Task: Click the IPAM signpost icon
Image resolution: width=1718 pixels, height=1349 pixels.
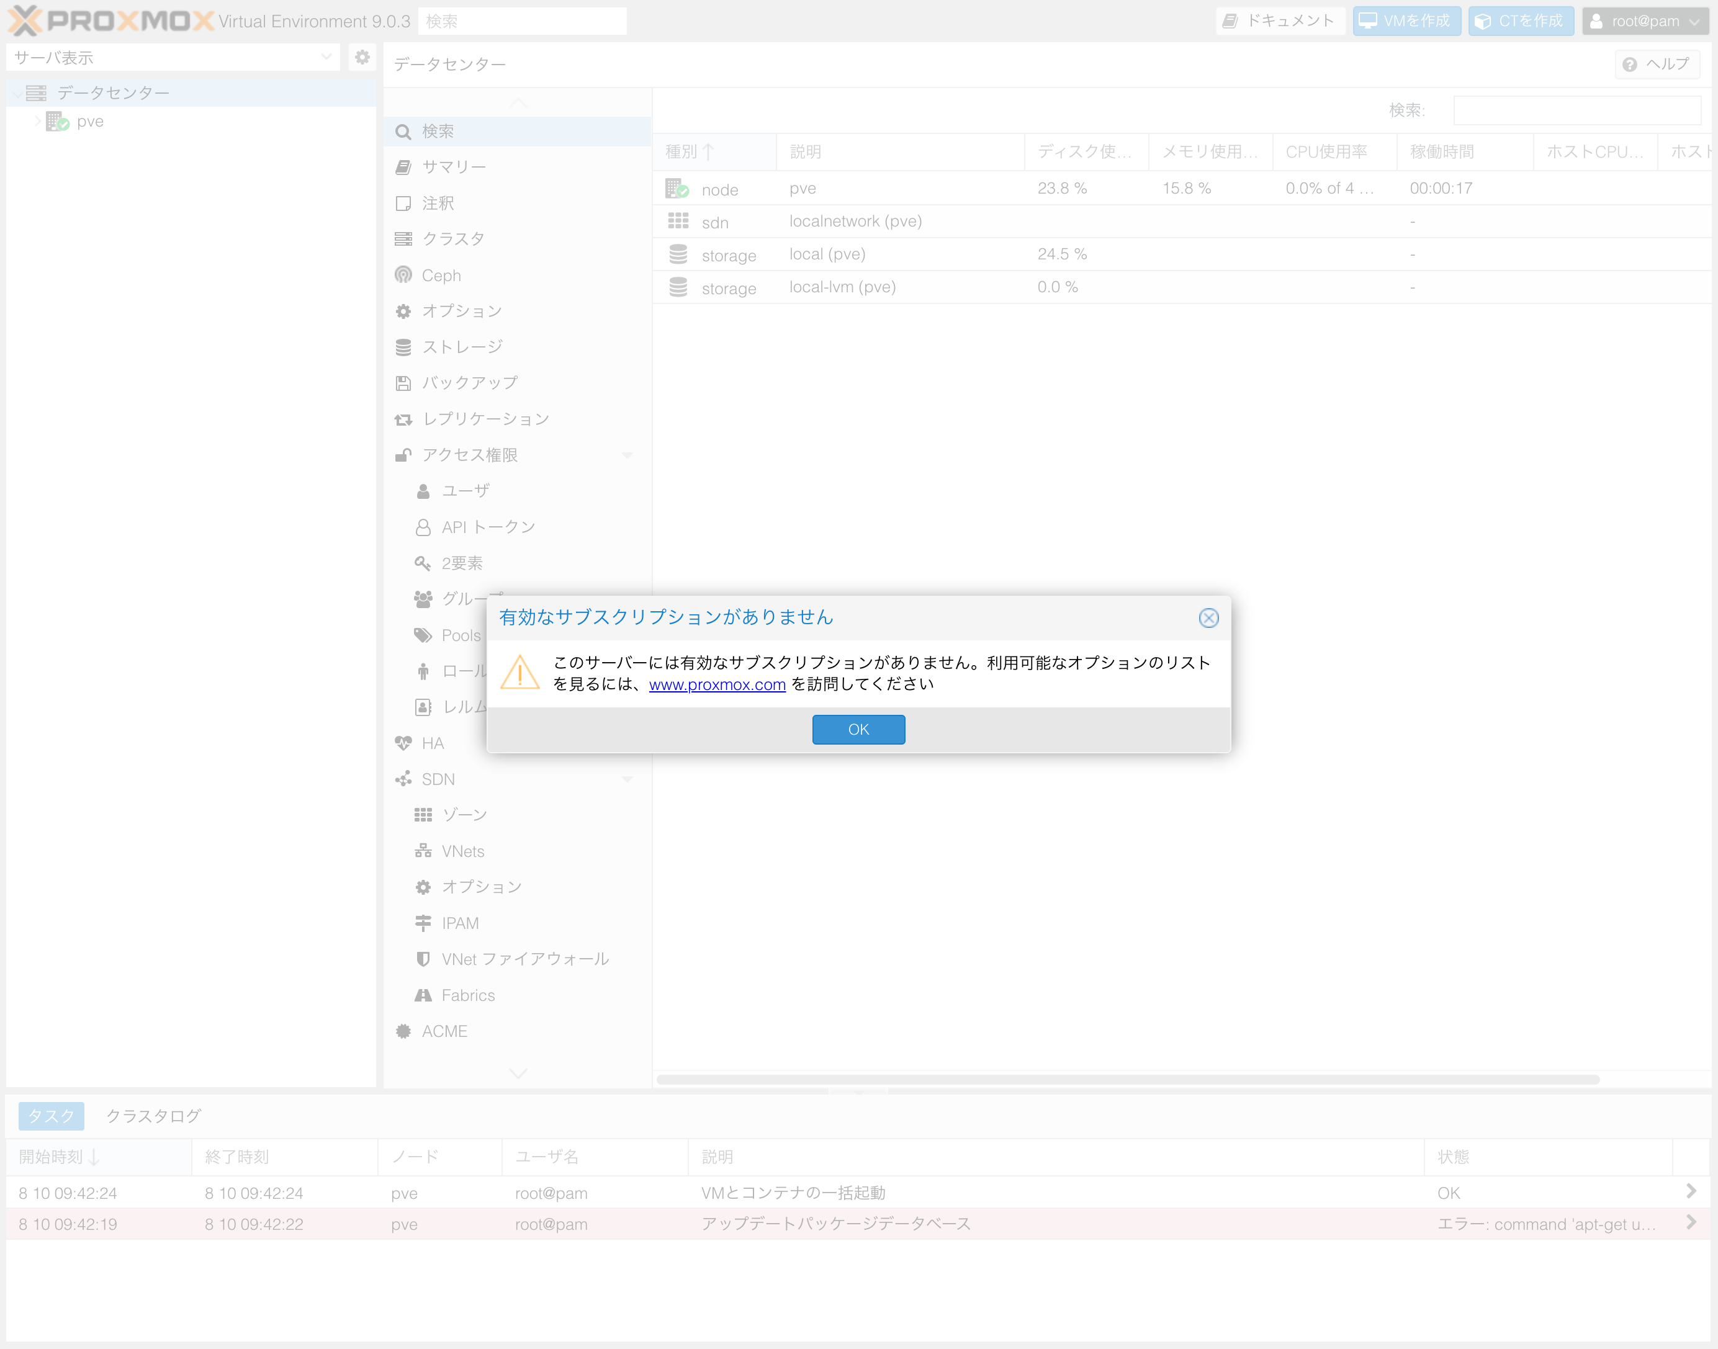Action: 423,923
